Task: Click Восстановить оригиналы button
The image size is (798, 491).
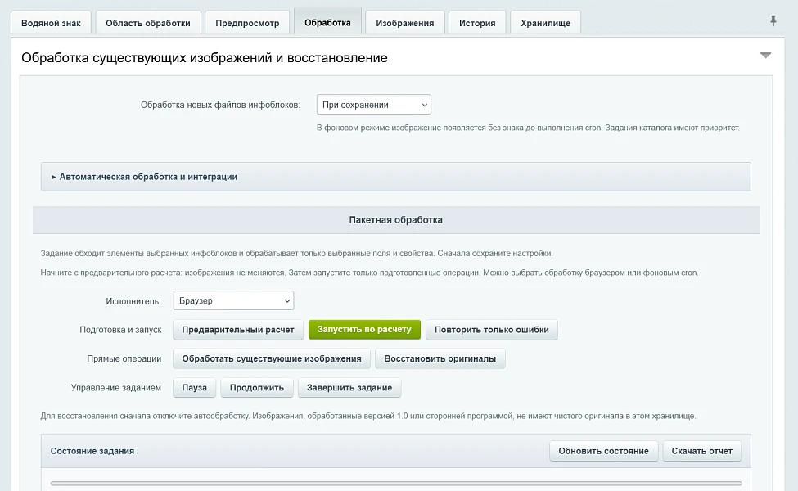Action: tap(440, 358)
